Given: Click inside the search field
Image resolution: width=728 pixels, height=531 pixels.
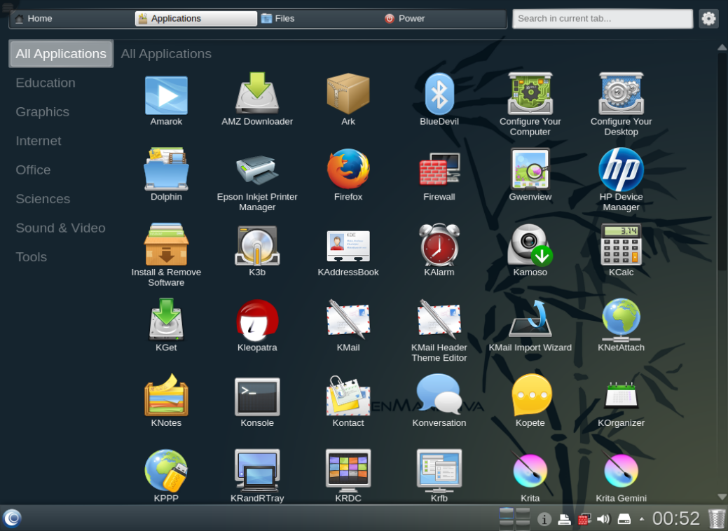Looking at the screenshot, I should pos(601,18).
